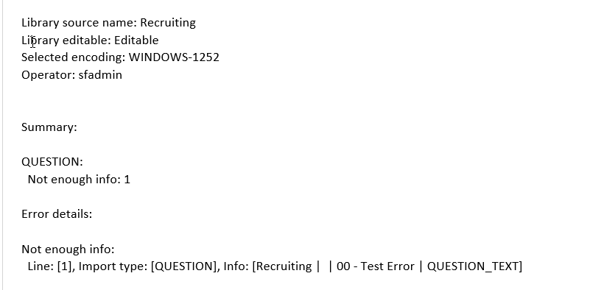Click 'QUESTION_TEXT]' at end of error line
Viewport: 590px width, 290px height.
tap(475, 266)
